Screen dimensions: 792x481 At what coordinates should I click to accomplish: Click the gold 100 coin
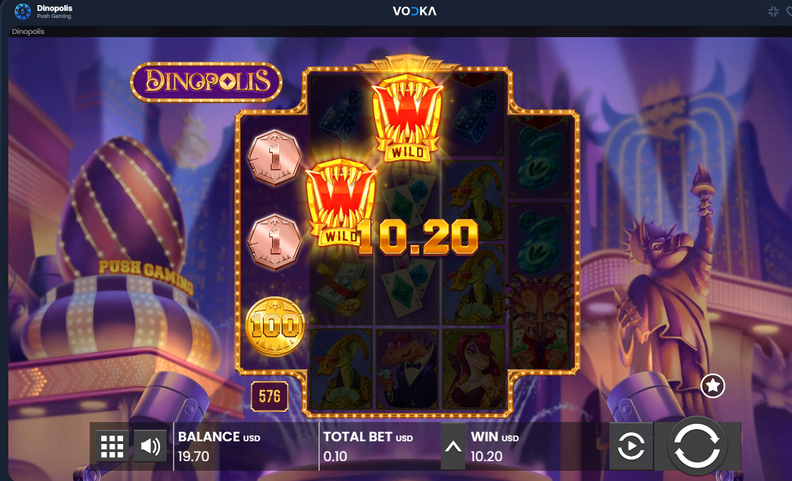(x=274, y=326)
